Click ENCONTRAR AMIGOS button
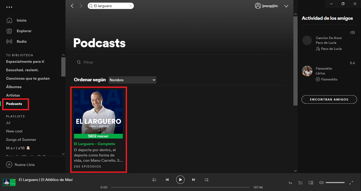Viewport: 361px width, 191px height. click(x=329, y=99)
